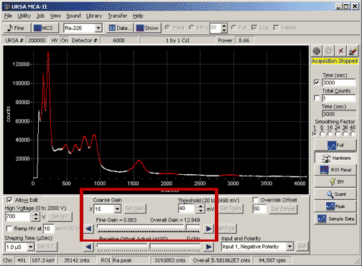Expand the Ra-226 isotope dropdown

(98, 28)
